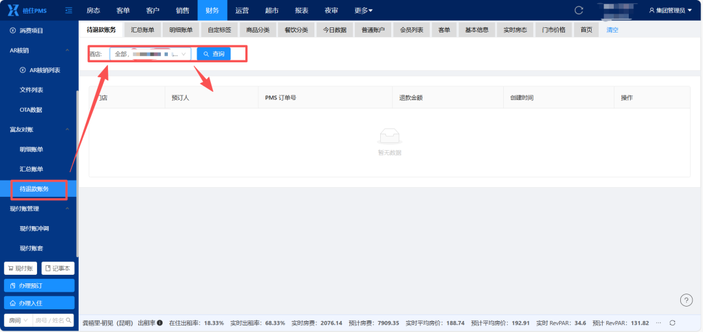Click the yen icon beside AR核销列表
The image size is (703, 332).
pos(22,70)
